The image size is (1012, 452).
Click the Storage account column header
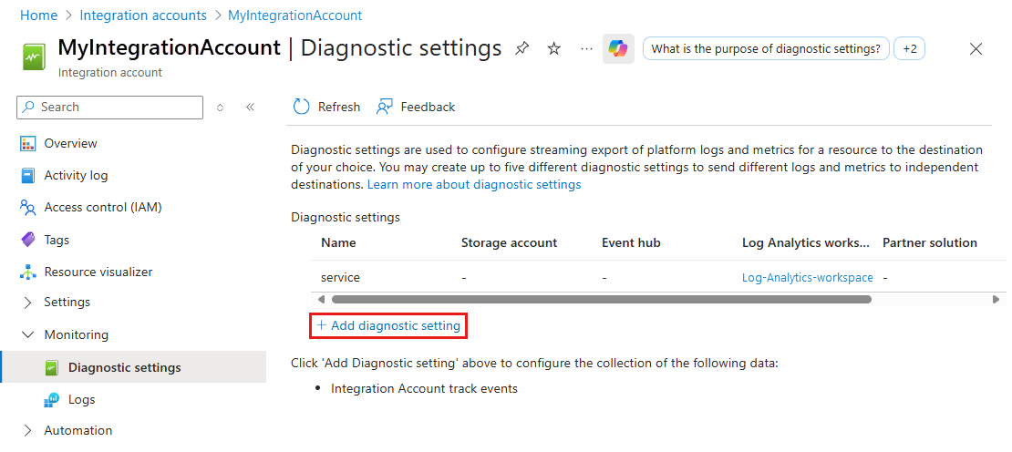[510, 242]
